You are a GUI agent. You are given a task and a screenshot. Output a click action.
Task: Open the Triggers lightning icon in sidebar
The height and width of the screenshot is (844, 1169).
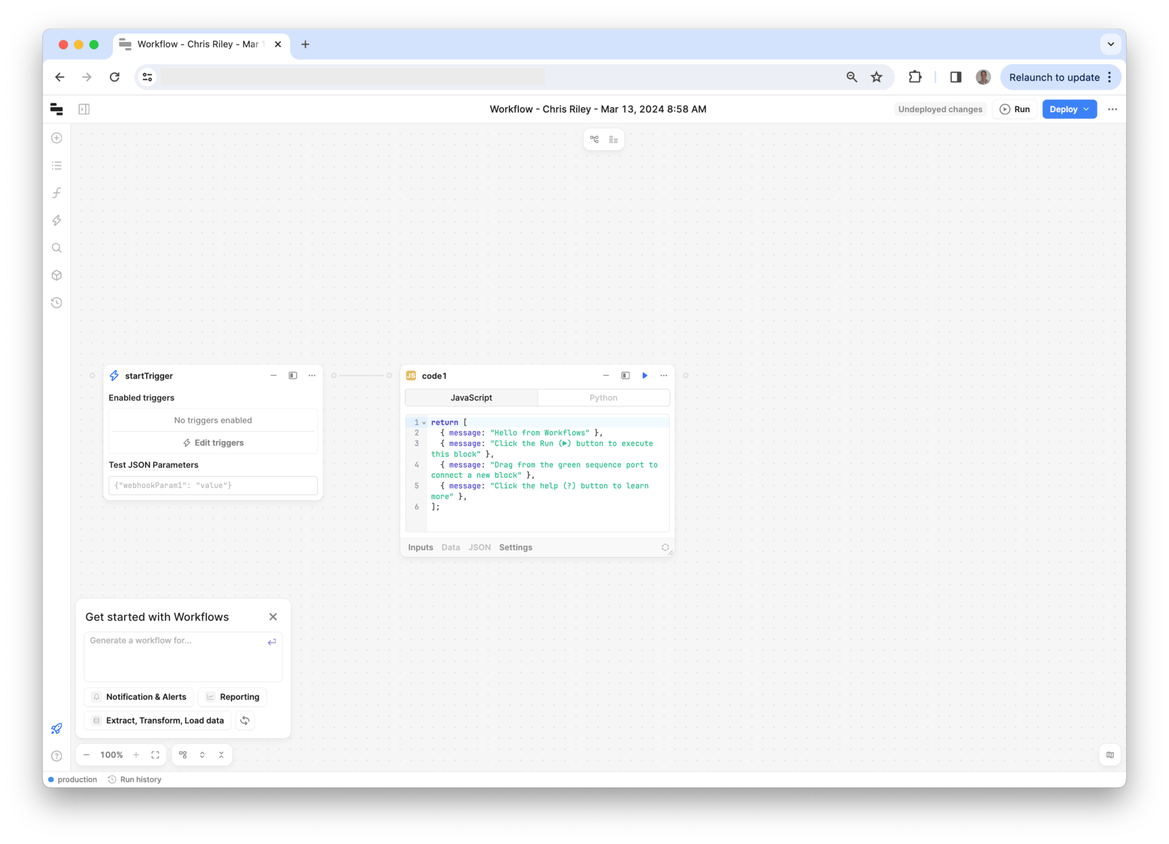57,221
